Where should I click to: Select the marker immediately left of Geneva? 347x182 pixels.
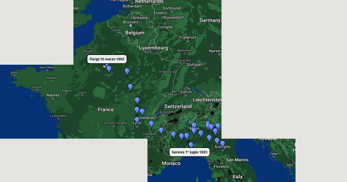pyautogui.click(x=142, y=112)
